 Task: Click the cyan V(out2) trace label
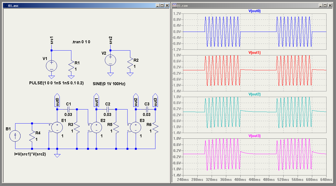point(254,94)
